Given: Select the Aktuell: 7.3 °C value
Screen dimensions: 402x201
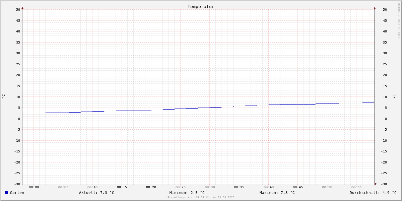Looking at the screenshot, I should click(96, 193).
